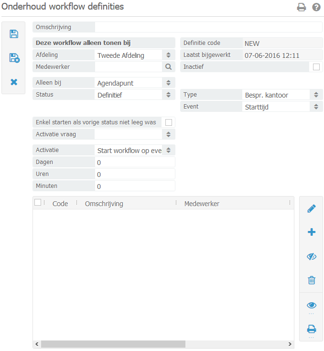Image resolution: width=324 pixels, height=351 pixels.
Task: Click the save and close icon
Action: (14, 58)
